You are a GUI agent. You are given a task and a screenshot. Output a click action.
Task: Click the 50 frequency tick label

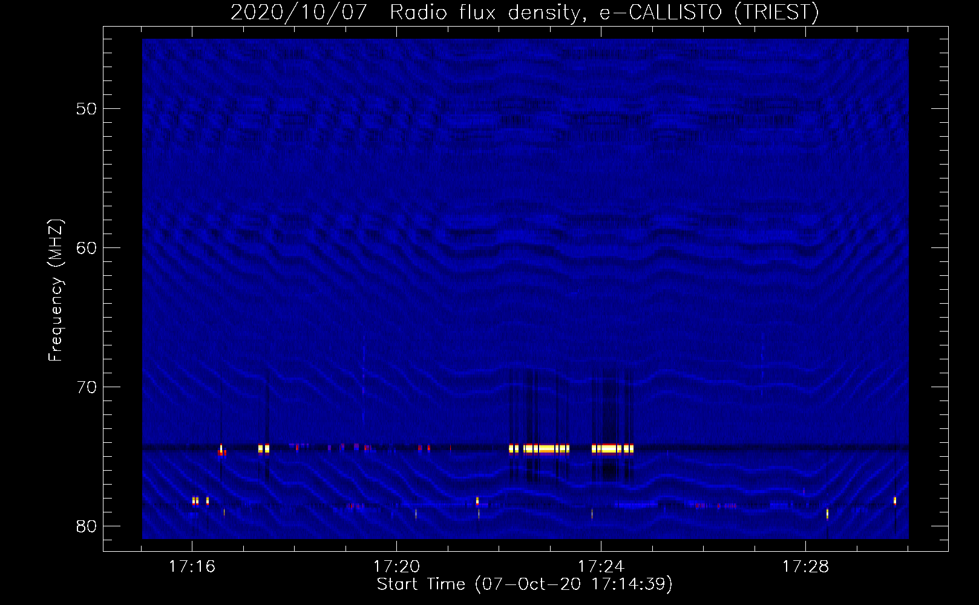pos(87,109)
